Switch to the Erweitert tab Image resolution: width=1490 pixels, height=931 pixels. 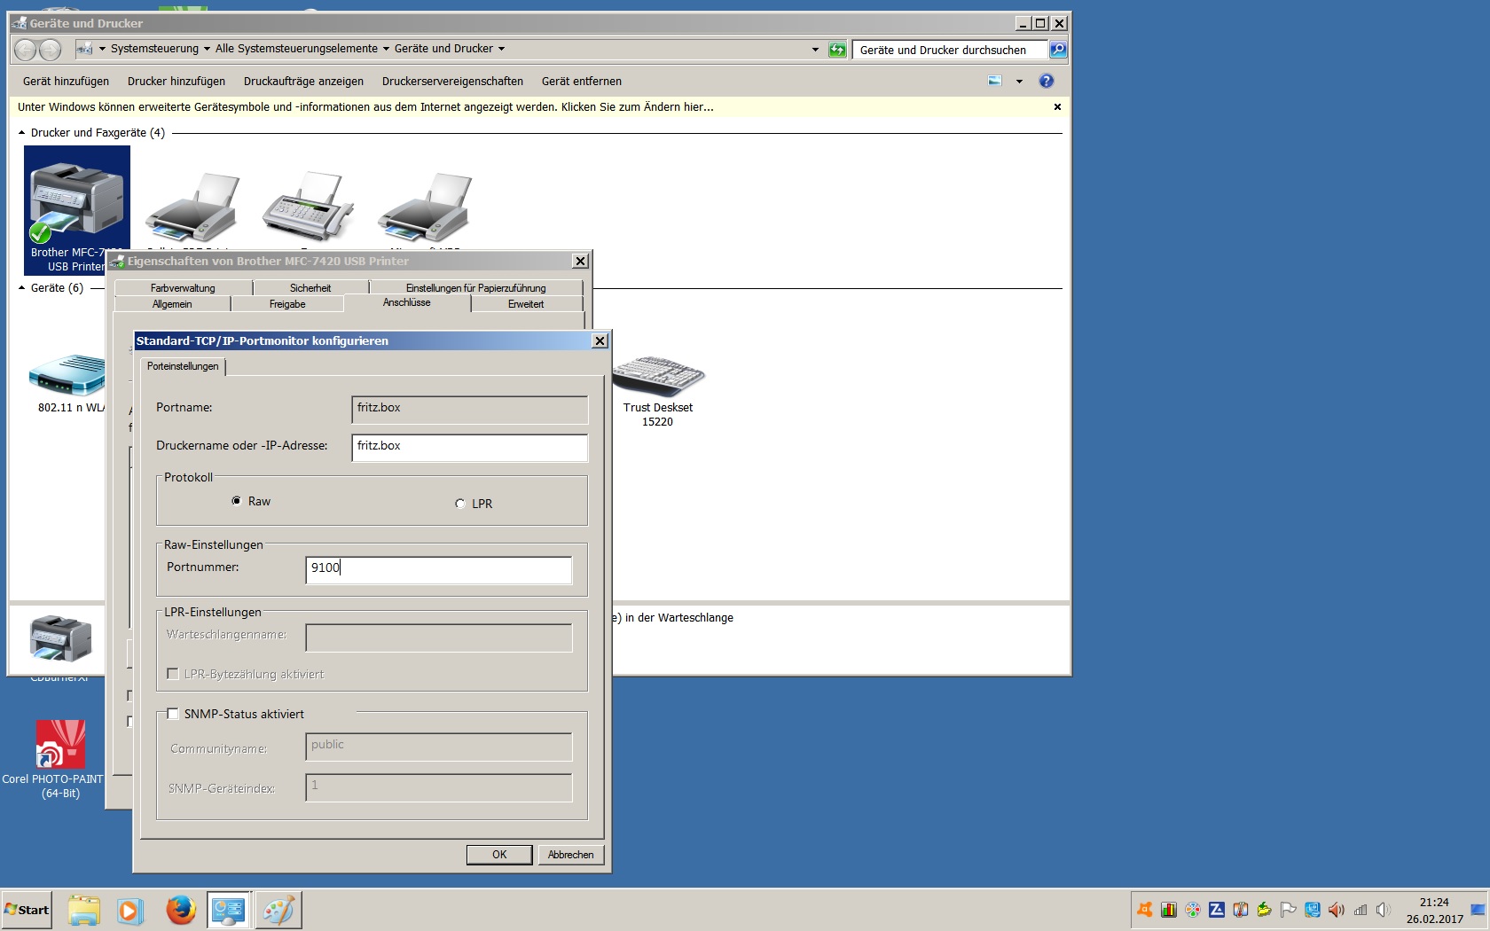point(526,304)
